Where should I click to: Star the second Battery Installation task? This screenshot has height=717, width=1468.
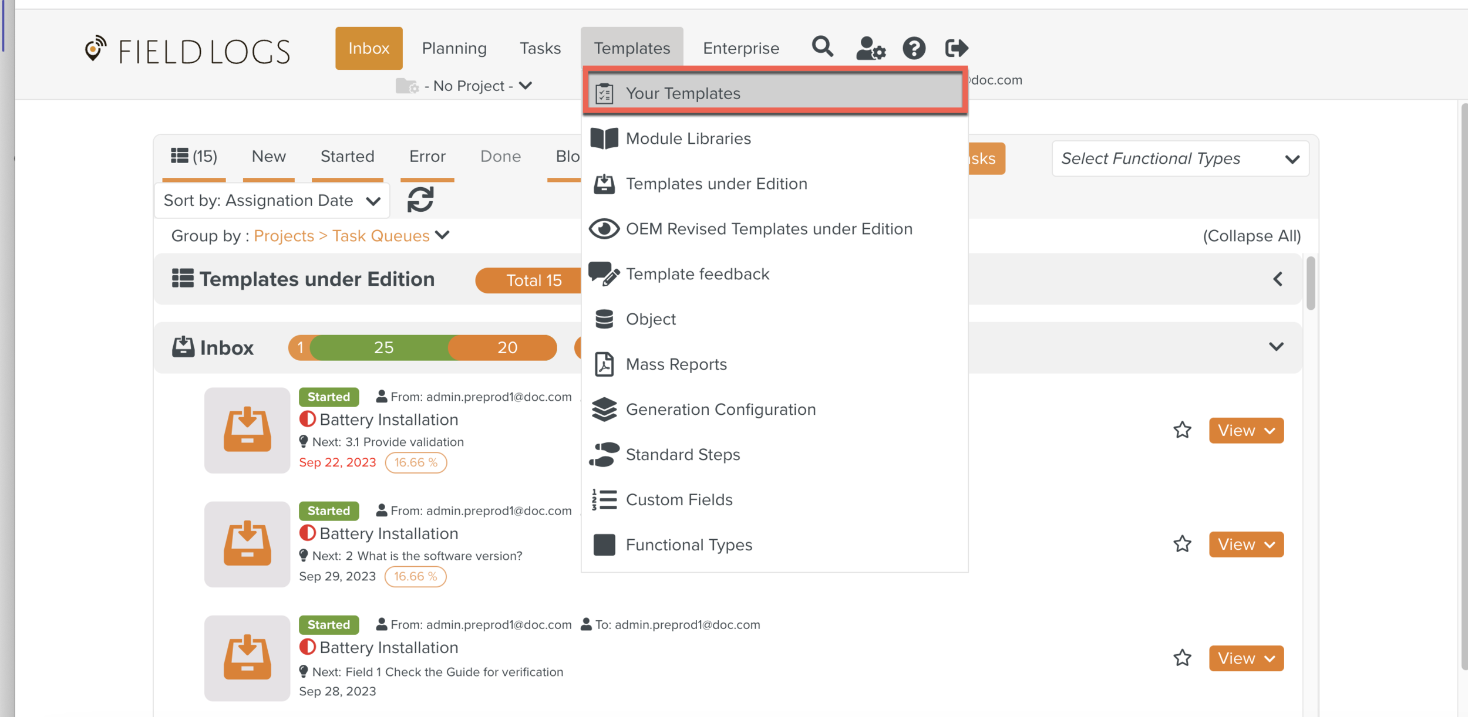point(1182,544)
